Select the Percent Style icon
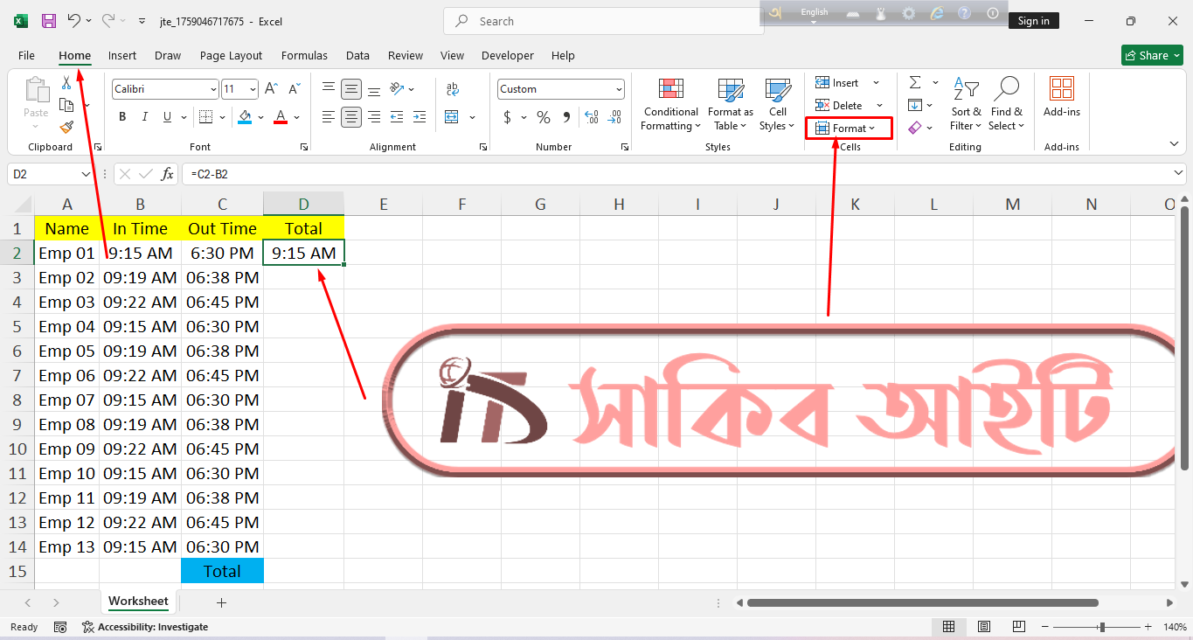This screenshot has height=640, width=1193. (x=544, y=117)
